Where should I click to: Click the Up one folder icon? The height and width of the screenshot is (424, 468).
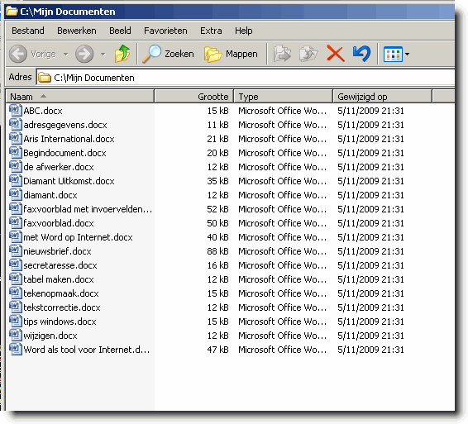point(122,54)
